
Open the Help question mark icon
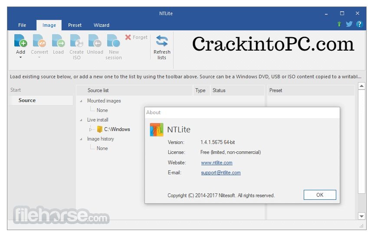359,24
